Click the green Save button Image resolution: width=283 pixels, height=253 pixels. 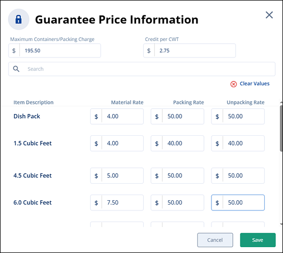tap(258, 240)
